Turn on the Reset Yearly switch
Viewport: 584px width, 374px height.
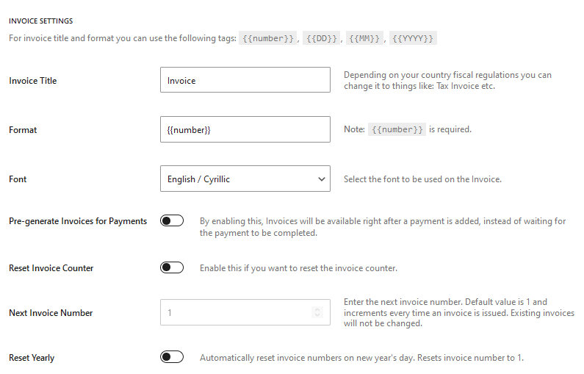(172, 358)
